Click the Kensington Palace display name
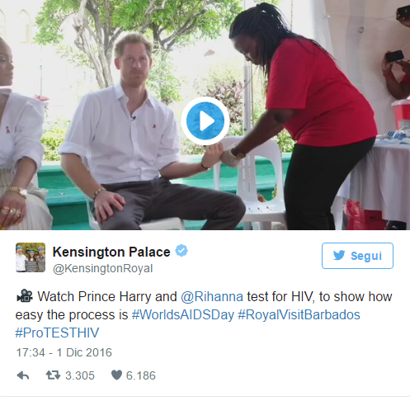 coord(111,252)
